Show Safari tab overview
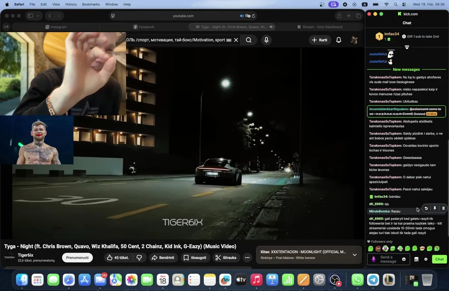449x291 pixels. click(x=358, y=16)
